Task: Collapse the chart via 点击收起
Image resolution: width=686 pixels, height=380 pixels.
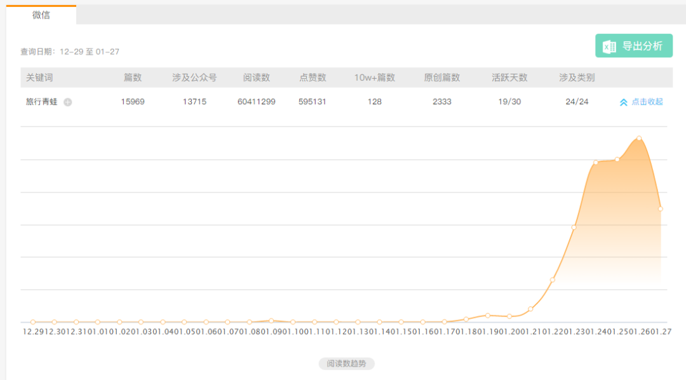Action: point(647,102)
